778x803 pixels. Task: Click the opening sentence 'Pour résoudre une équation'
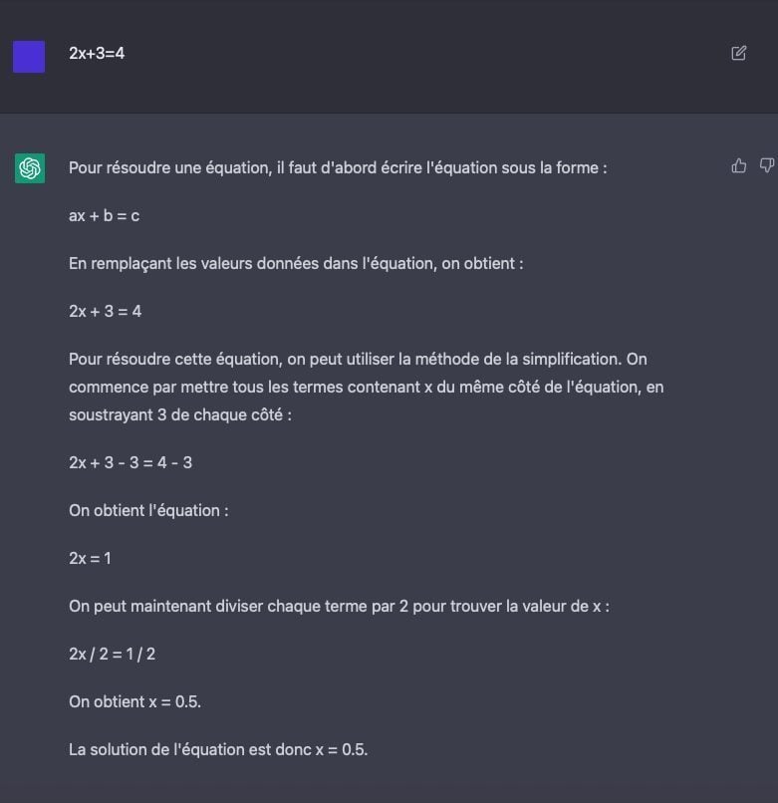point(338,168)
